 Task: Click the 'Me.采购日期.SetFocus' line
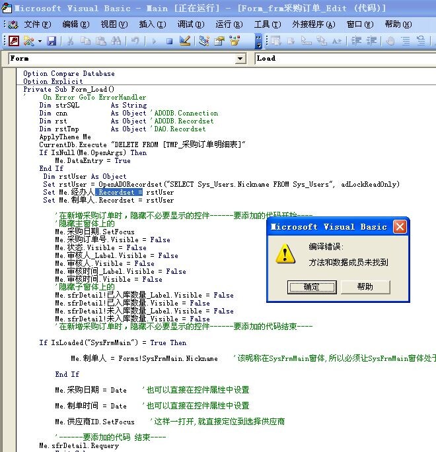coord(94,232)
